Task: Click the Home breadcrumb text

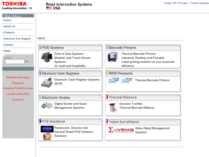Action: point(41,38)
